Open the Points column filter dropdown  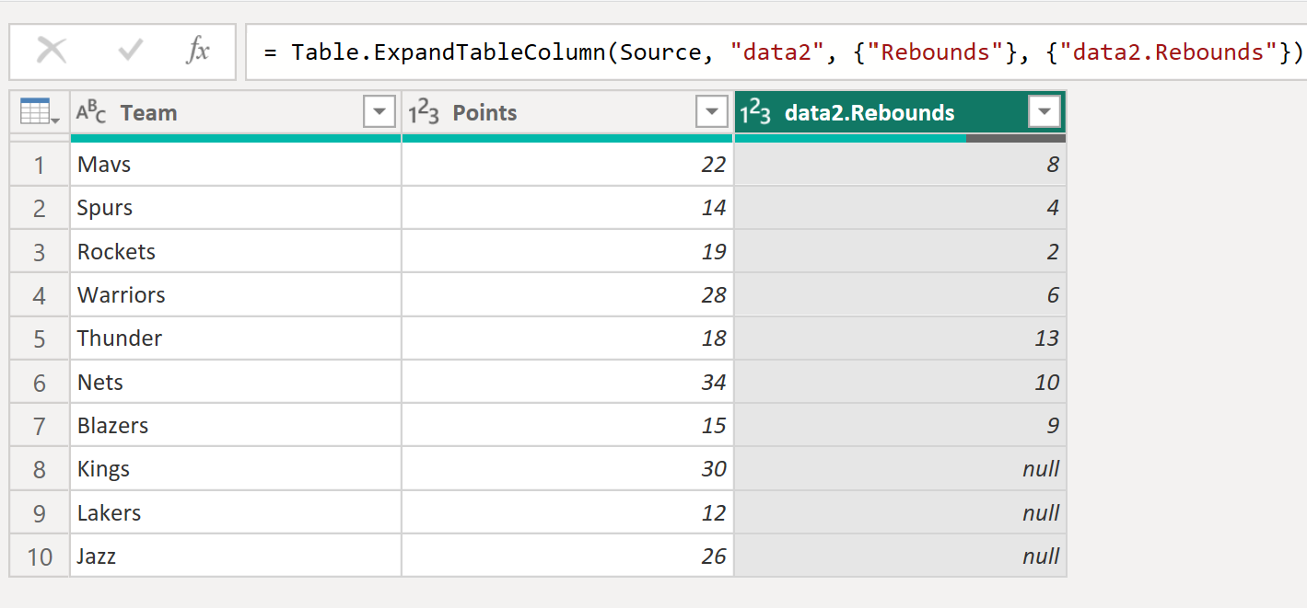pyautogui.click(x=711, y=113)
